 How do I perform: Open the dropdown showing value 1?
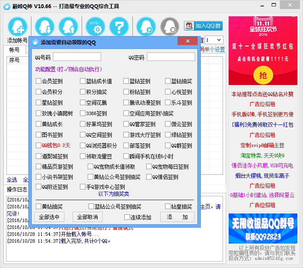(214, 40)
